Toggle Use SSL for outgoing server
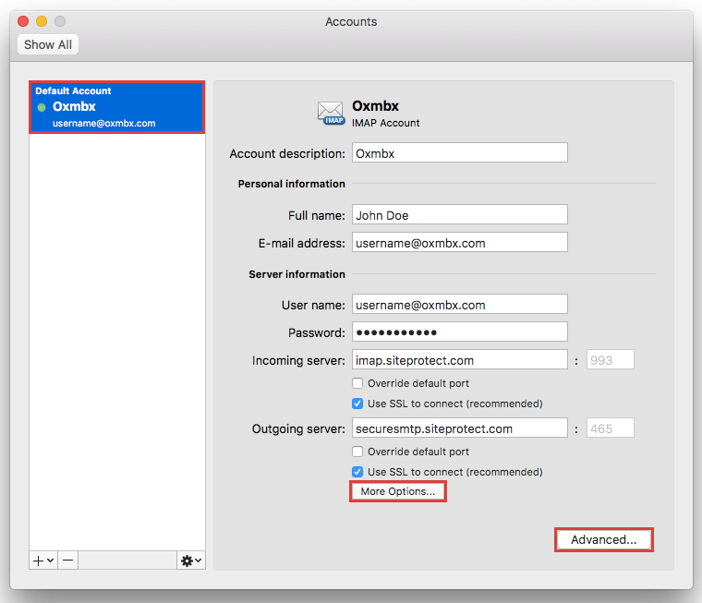 pos(358,472)
